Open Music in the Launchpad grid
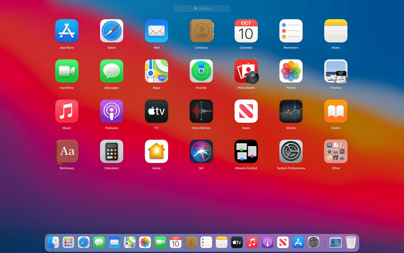 point(67,111)
